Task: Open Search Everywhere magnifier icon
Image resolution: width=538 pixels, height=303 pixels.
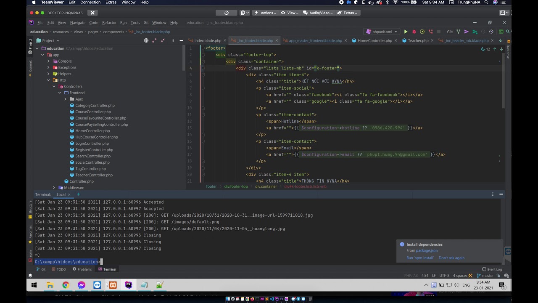Action: [x=508, y=32]
